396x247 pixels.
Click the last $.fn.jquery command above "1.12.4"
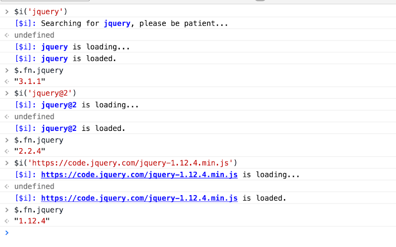tap(39, 210)
